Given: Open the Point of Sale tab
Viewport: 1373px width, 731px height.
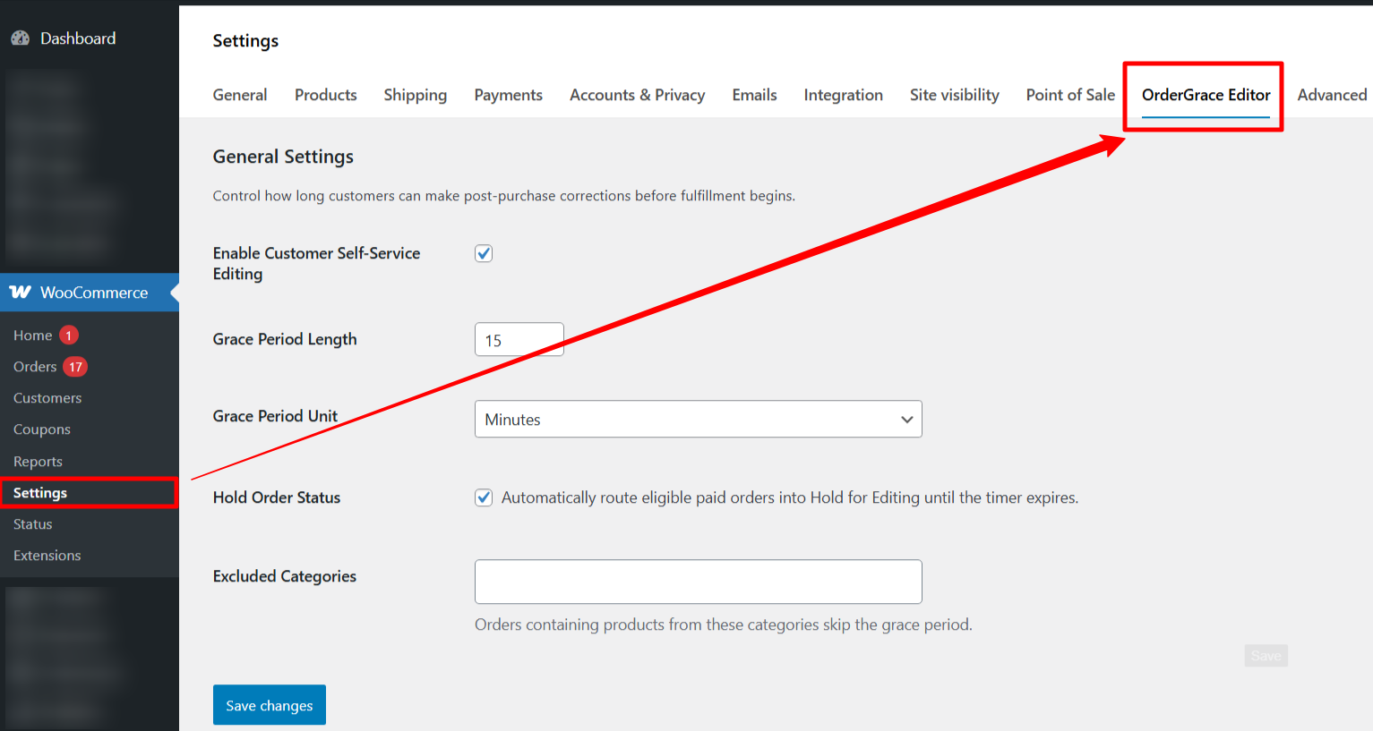Looking at the screenshot, I should [1069, 95].
